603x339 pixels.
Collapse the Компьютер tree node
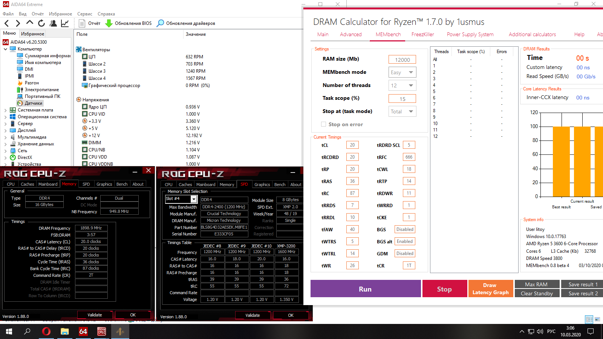(x=6, y=49)
